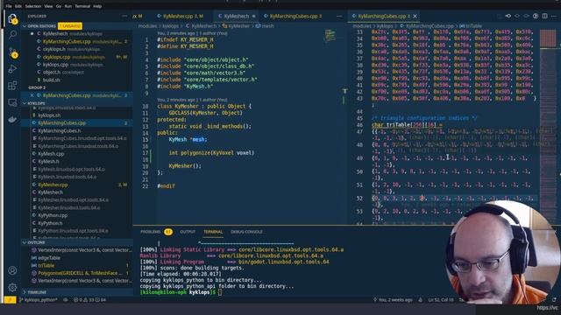Open the Run and Debug view
561x315 pixels.
pos(12,68)
